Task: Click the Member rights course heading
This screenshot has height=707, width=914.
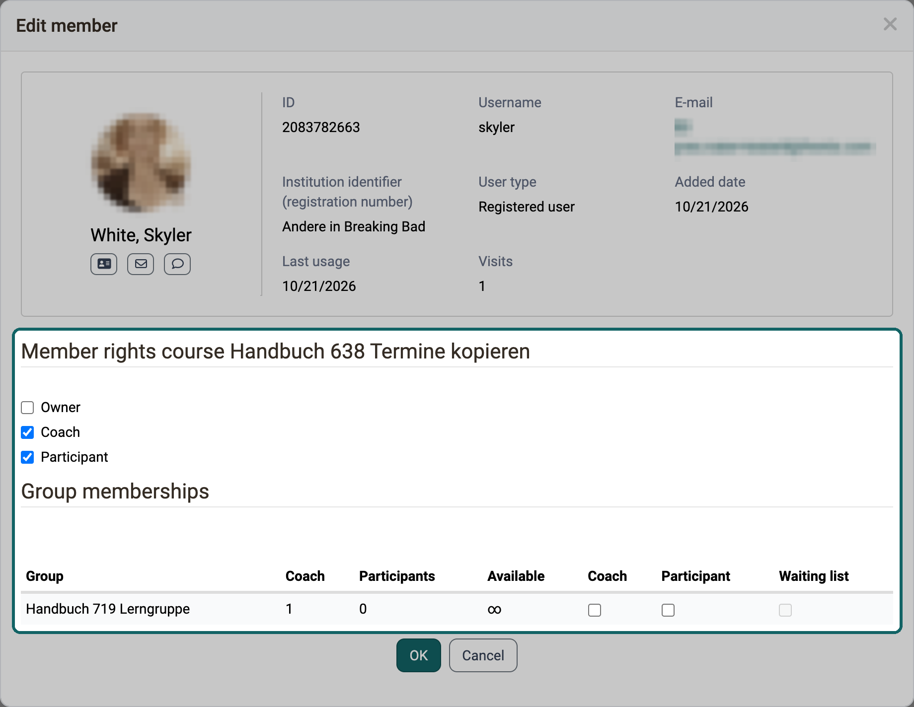Action: tap(276, 351)
